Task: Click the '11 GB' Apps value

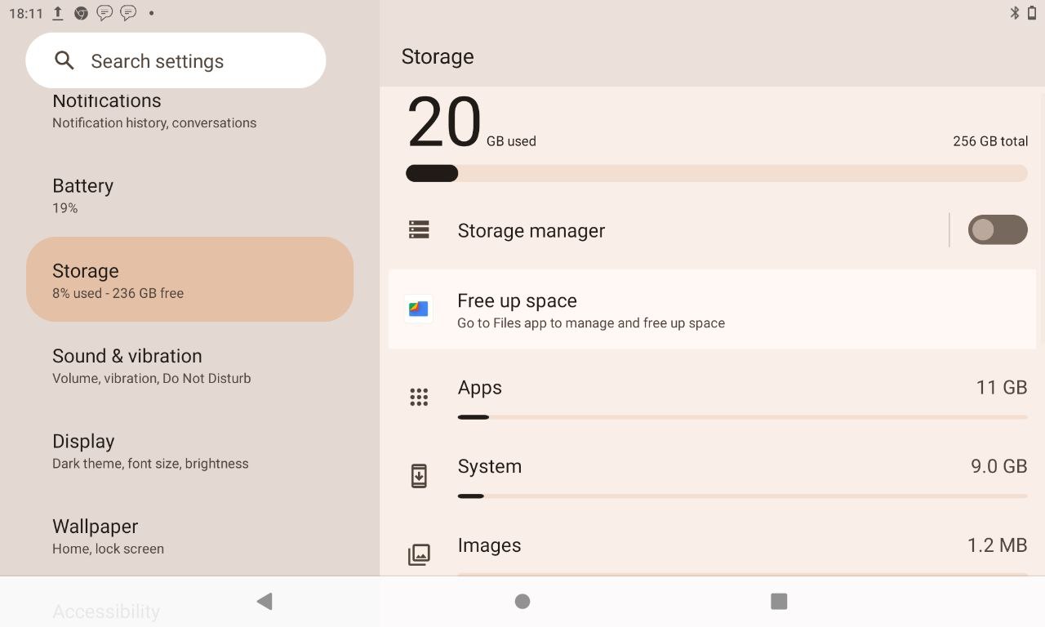Action: pyautogui.click(x=1002, y=387)
